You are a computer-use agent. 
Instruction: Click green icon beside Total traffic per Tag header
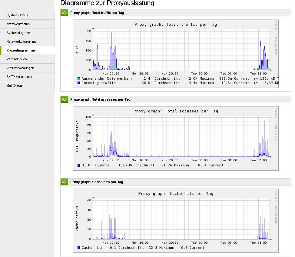pos(64,13)
